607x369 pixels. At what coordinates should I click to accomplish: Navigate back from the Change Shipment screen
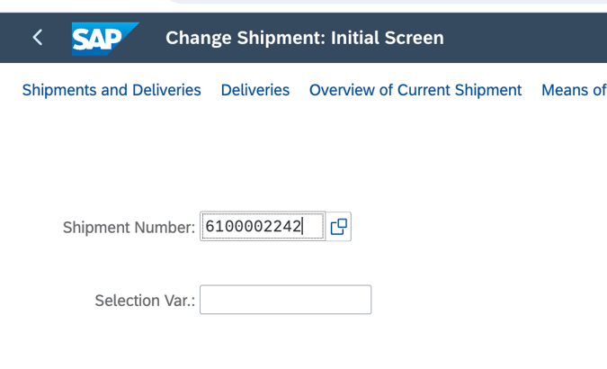coord(37,38)
